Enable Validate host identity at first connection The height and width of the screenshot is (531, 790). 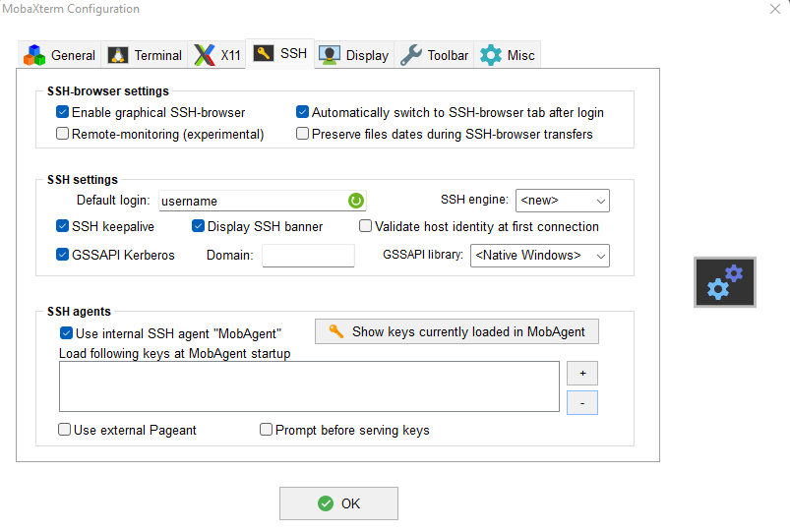(x=365, y=226)
